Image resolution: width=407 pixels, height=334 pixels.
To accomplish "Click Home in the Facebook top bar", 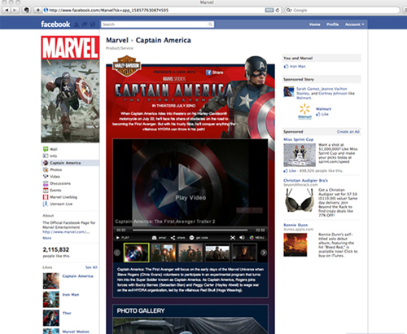I will [315, 24].
